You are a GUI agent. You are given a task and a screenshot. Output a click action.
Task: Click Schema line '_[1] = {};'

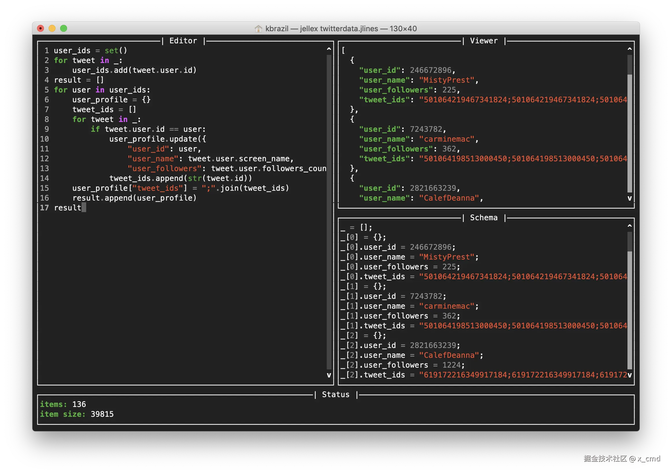[363, 286]
